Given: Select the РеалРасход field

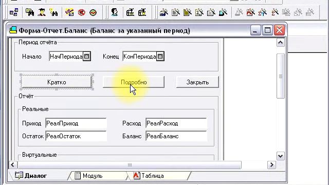Looking at the screenshot, I should click(x=176, y=123).
